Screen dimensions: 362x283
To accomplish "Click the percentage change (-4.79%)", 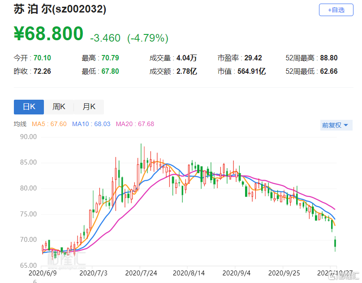I will point(148,38).
